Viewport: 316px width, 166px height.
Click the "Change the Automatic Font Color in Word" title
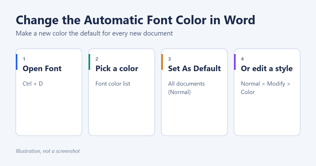coord(136,20)
